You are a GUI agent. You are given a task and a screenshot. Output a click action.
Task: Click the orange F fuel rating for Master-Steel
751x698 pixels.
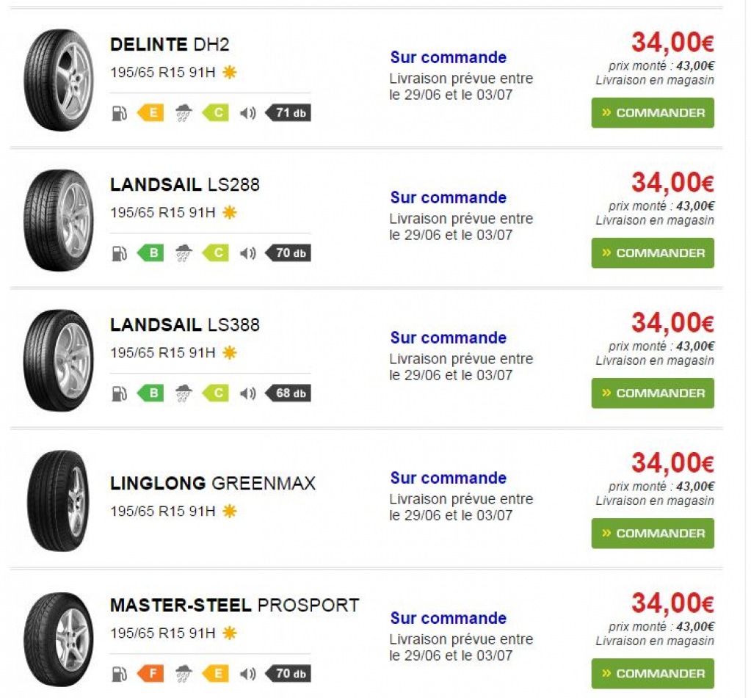pyautogui.click(x=151, y=674)
